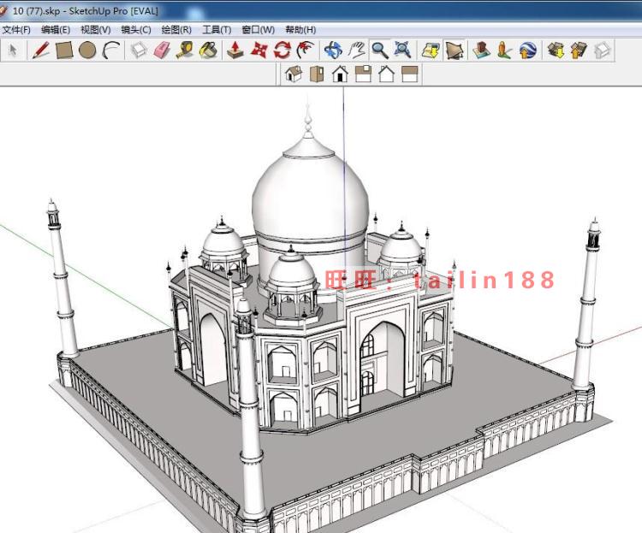This screenshot has width=642, height=533.
Task: Open the 绘图(R) menu
Action: coord(176,30)
